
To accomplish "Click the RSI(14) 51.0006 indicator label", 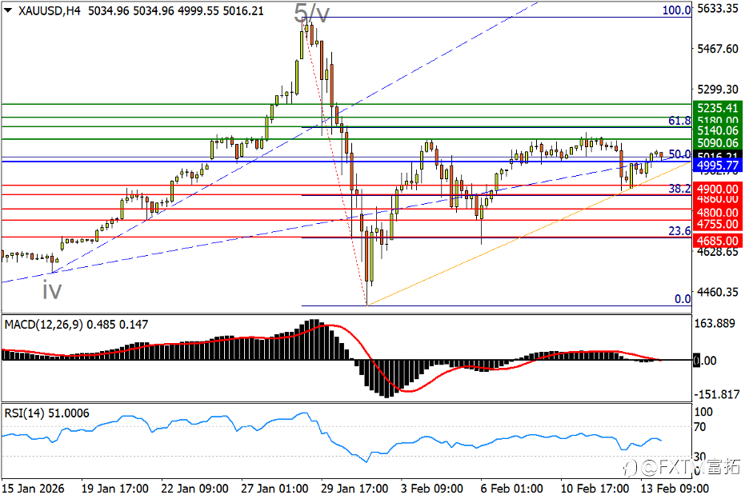I will click(x=46, y=413).
